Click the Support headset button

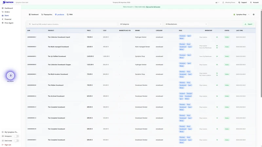point(242,3)
